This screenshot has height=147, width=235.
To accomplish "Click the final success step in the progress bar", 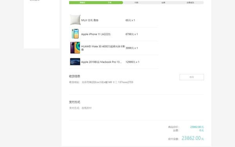I will click(190, 3).
